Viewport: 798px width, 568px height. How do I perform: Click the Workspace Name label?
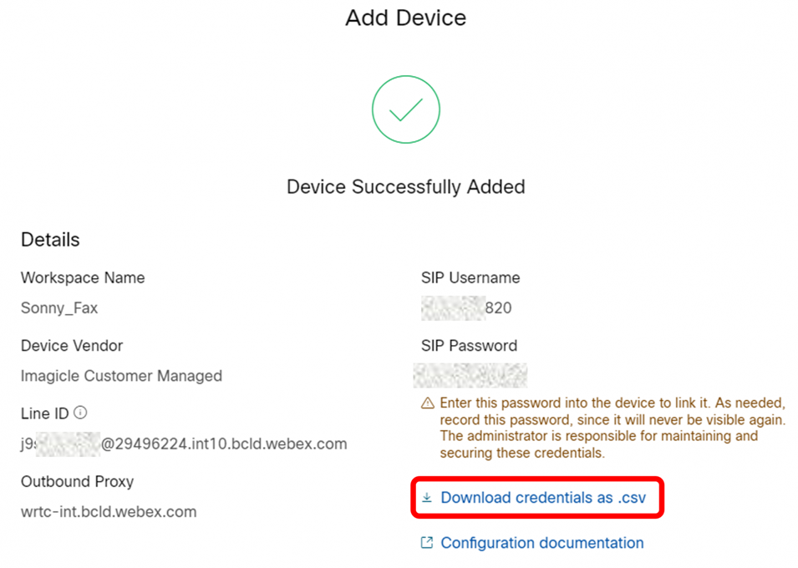tap(83, 278)
